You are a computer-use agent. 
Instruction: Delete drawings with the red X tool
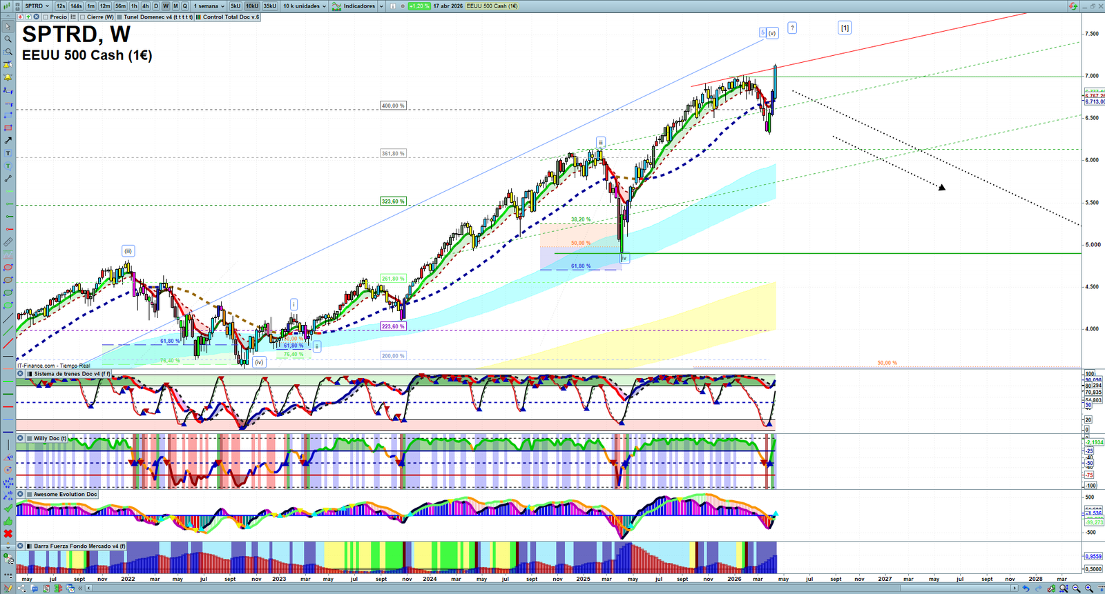click(8, 534)
